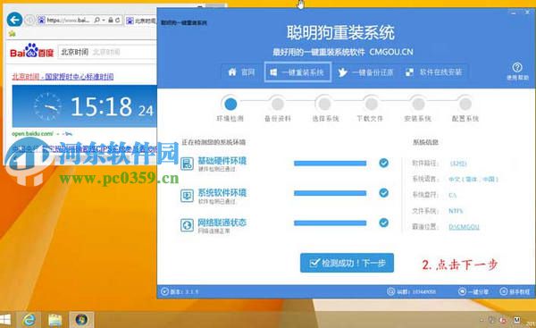Click the 中文 system language value
This screenshot has width=536, height=328.
click(x=473, y=180)
